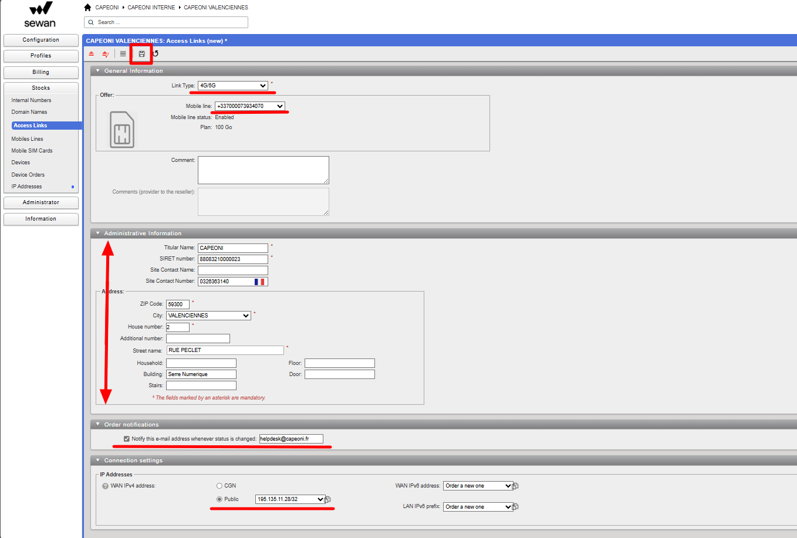
Task: Click copy icon next to WAN IPv6 address
Action: click(x=516, y=486)
